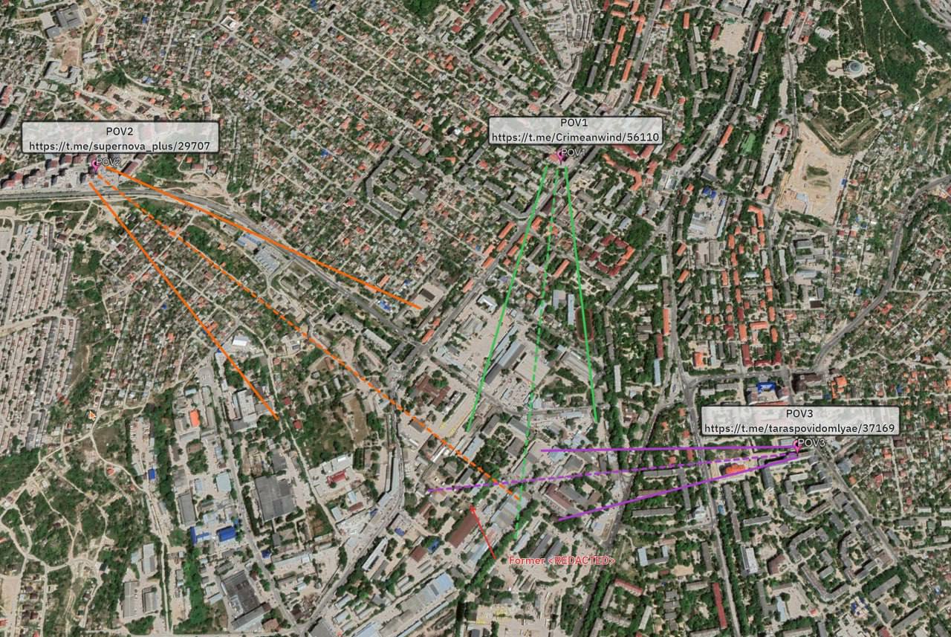This screenshot has width=951, height=637.
Task: Select the dashed orange sightline from POV2
Action: tap(312, 334)
